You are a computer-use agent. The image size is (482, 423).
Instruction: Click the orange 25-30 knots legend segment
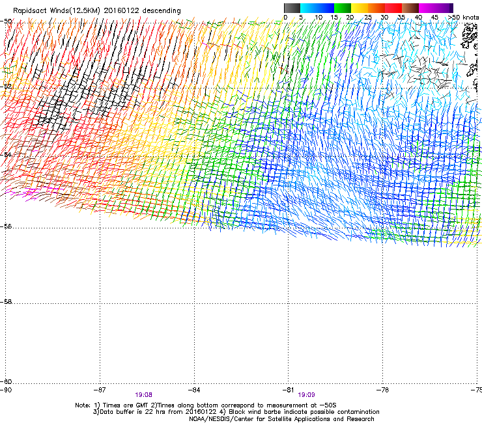(376, 8)
